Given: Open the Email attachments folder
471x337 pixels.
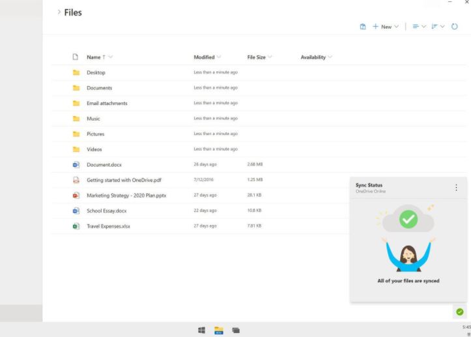Looking at the screenshot, I should click(107, 103).
